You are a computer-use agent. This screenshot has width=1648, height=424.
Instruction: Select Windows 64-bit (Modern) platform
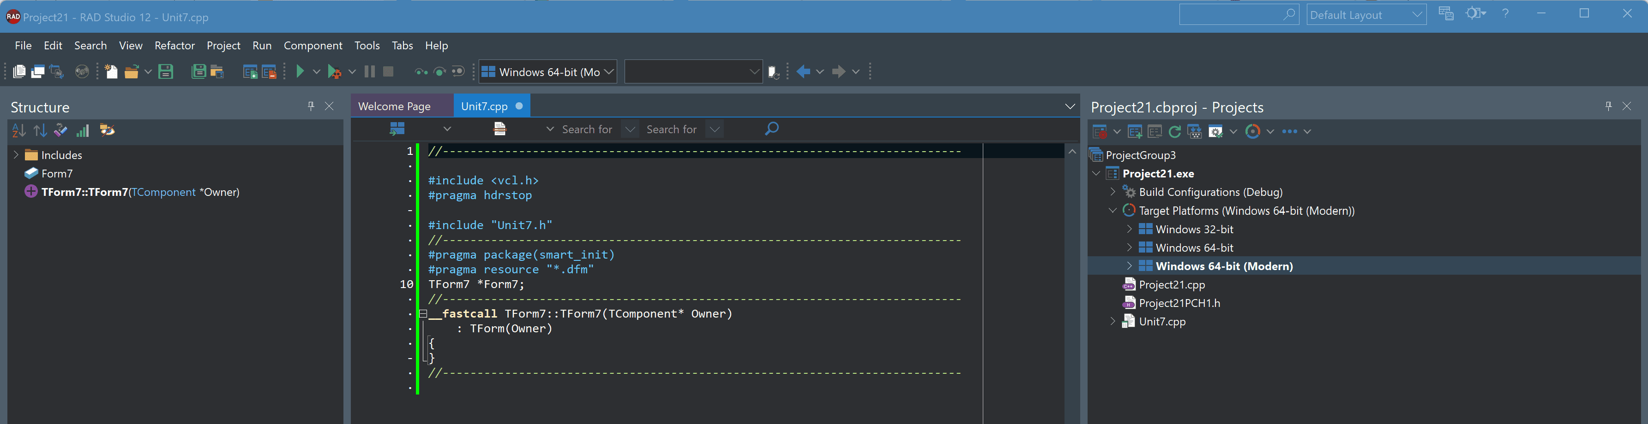[1224, 265]
